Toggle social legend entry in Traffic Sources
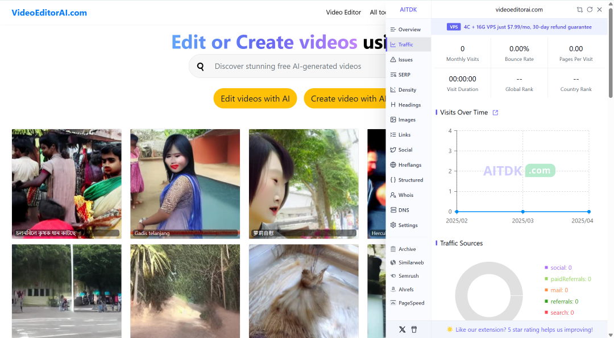The height and width of the screenshot is (338, 614). [x=558, y=268]
